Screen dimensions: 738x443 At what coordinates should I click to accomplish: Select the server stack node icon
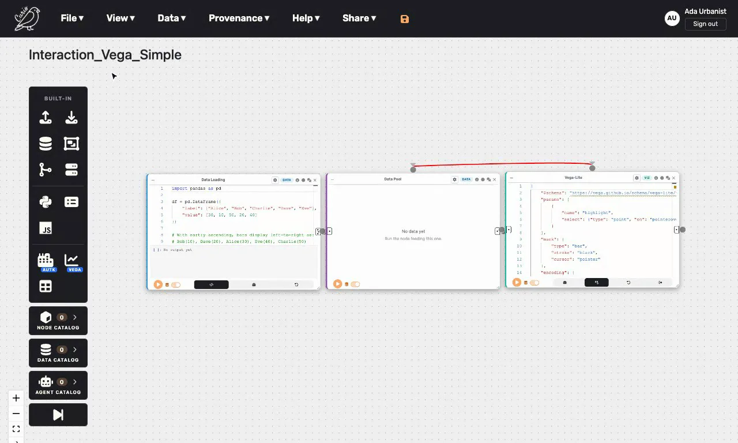(71, 170)
